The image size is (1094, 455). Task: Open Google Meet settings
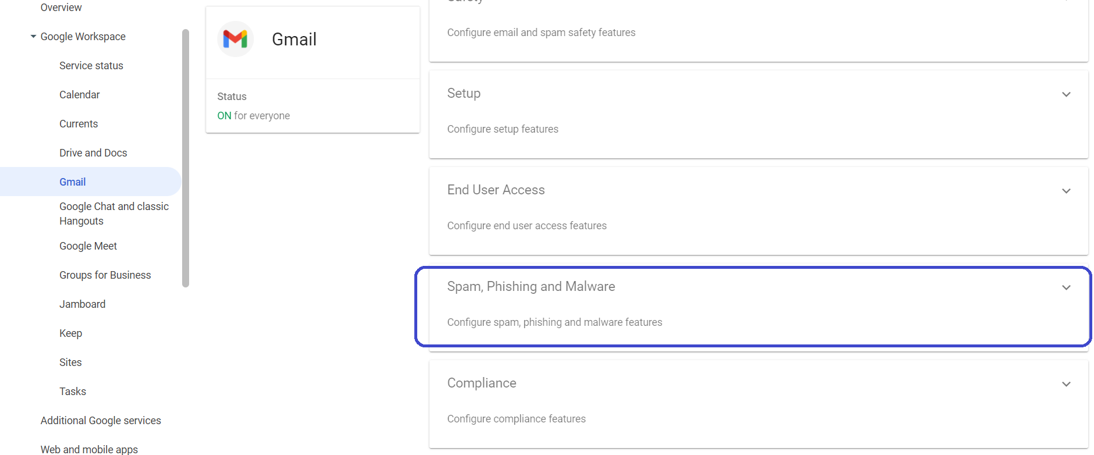click(88, 246)
